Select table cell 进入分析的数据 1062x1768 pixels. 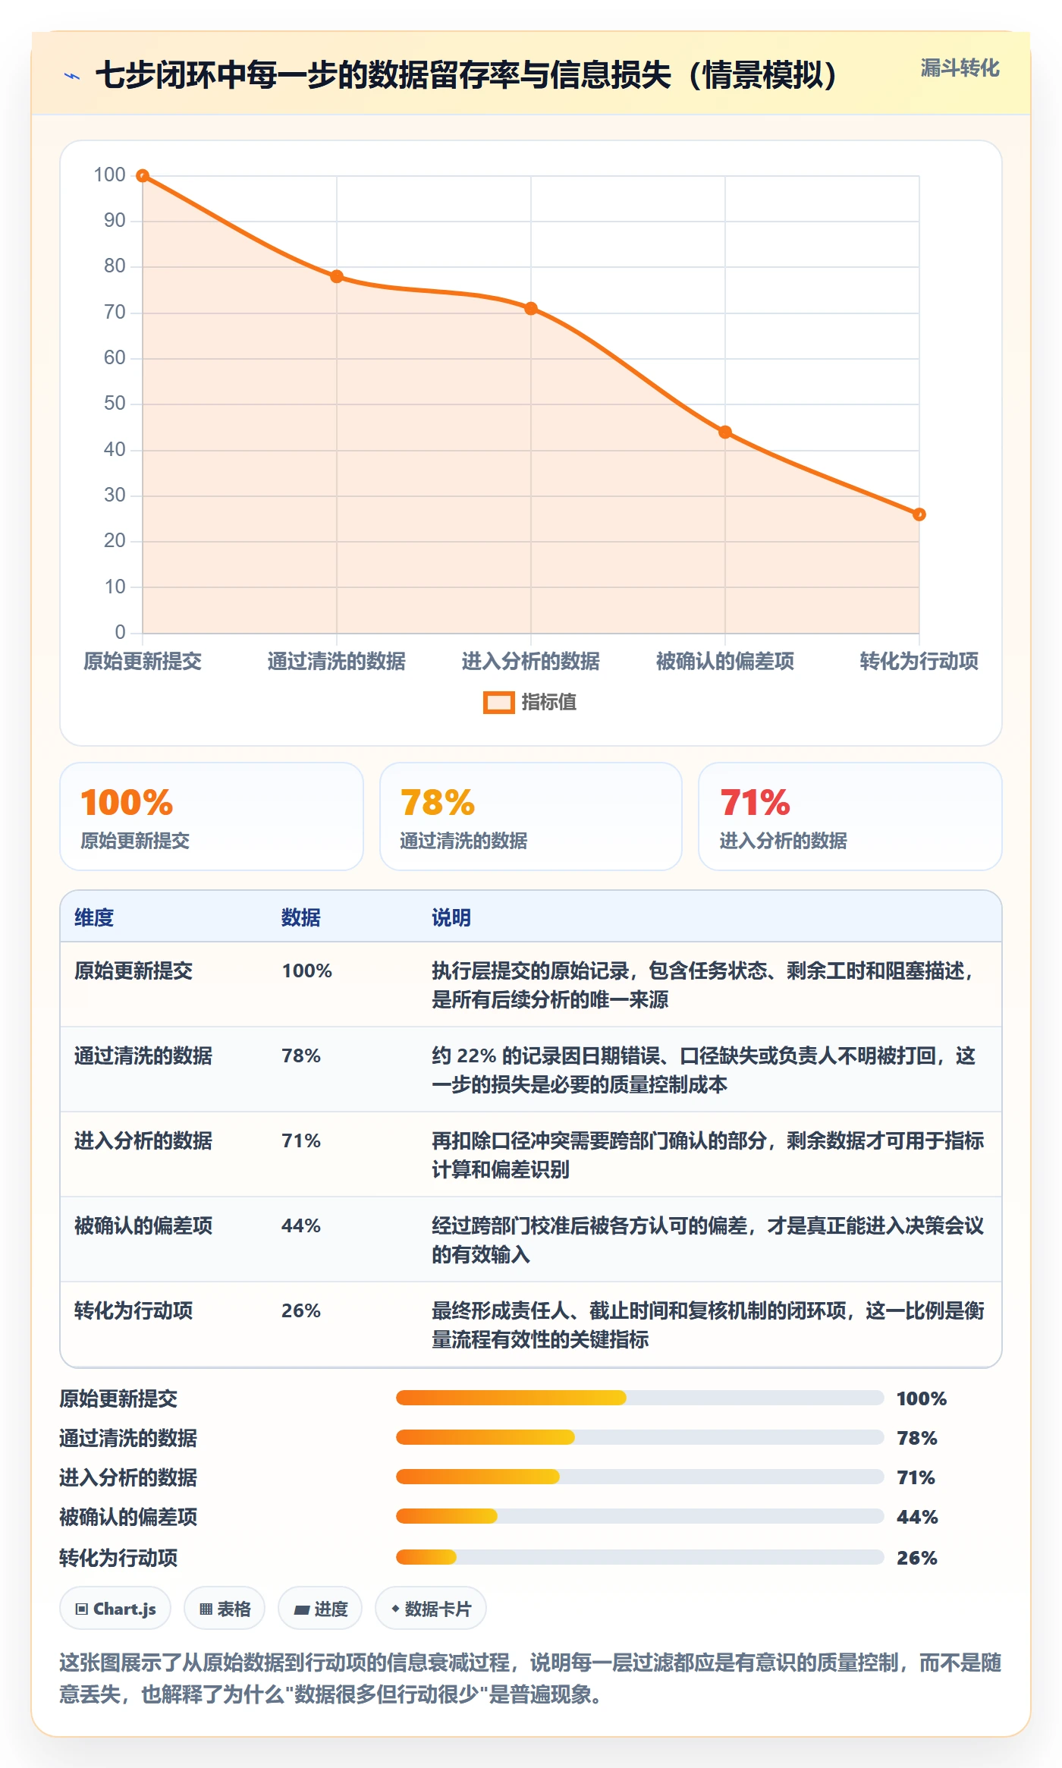point(143,1141)
